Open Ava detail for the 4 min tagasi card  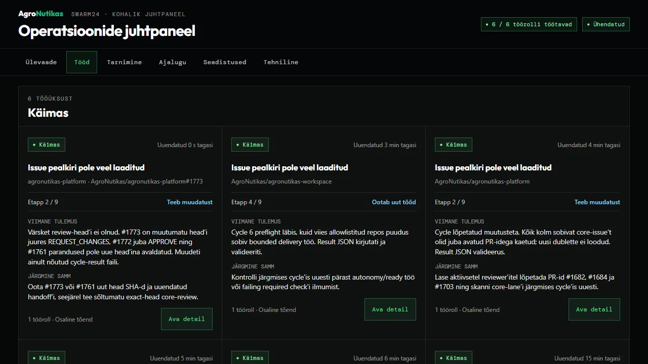click(594, 309)
